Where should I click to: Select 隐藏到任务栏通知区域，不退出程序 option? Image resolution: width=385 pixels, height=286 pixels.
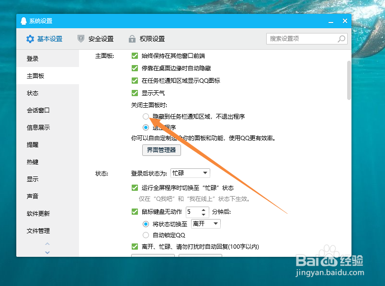146,116
